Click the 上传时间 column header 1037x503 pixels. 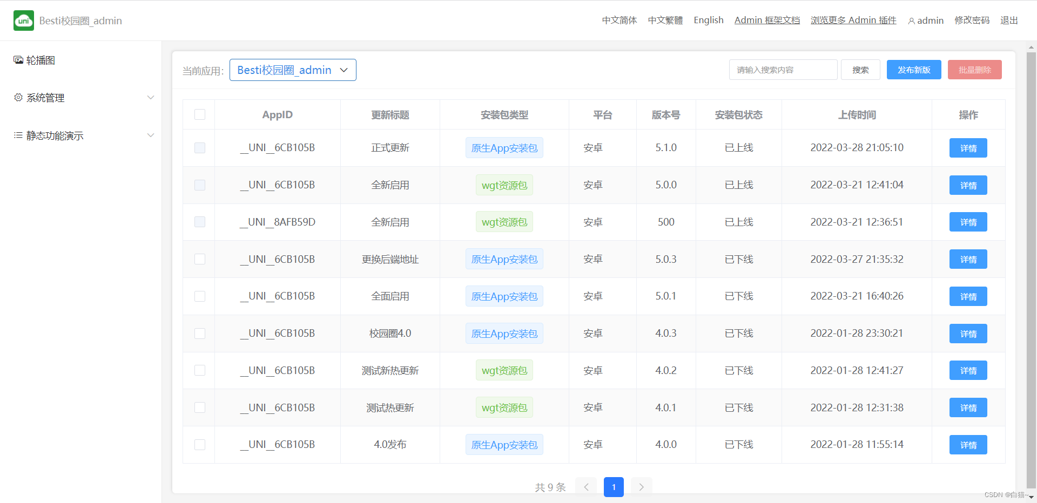click(857, 114)
